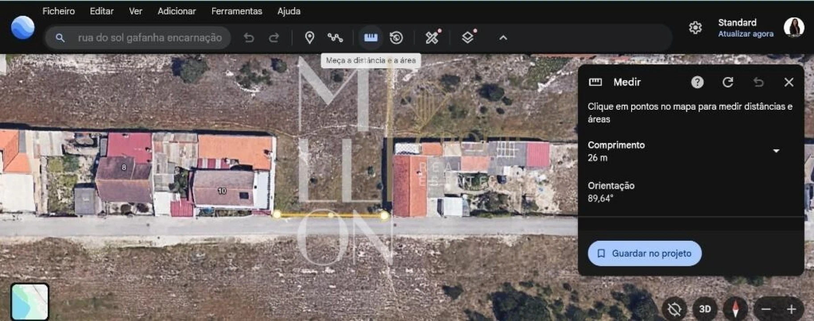Image resolution: width=814 pixels, height=321 pixels.
Task: Expand the Comprimento units dropdown
Action: (x=776, y=151)
